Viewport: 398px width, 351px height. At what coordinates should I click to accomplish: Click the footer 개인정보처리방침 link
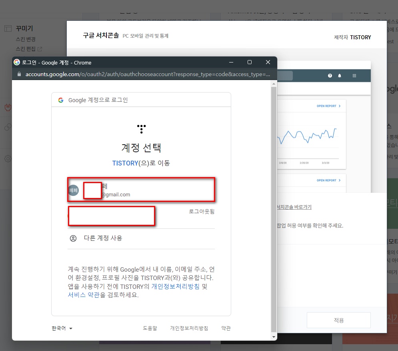189,328
